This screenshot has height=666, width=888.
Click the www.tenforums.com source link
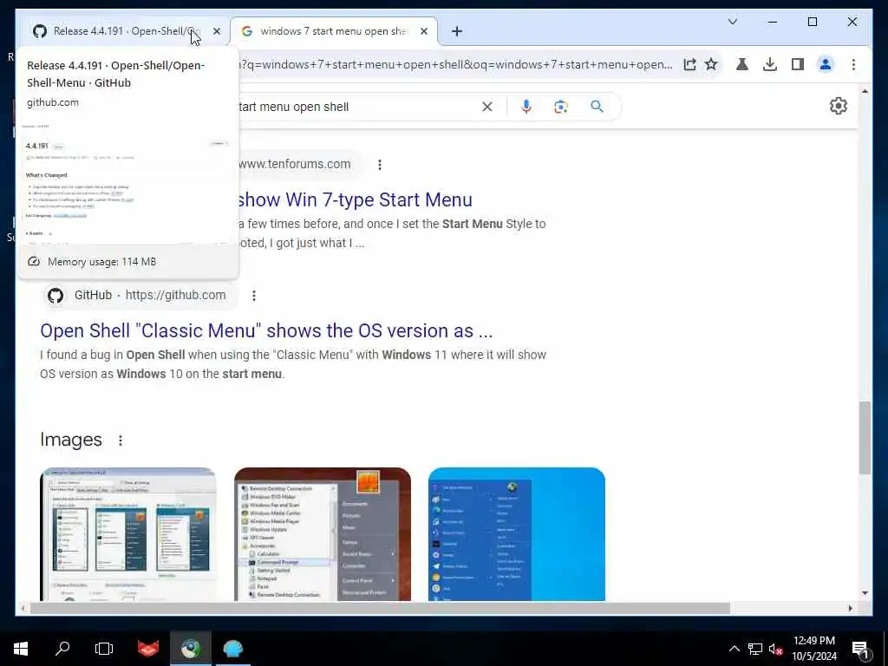click(295, 164)
